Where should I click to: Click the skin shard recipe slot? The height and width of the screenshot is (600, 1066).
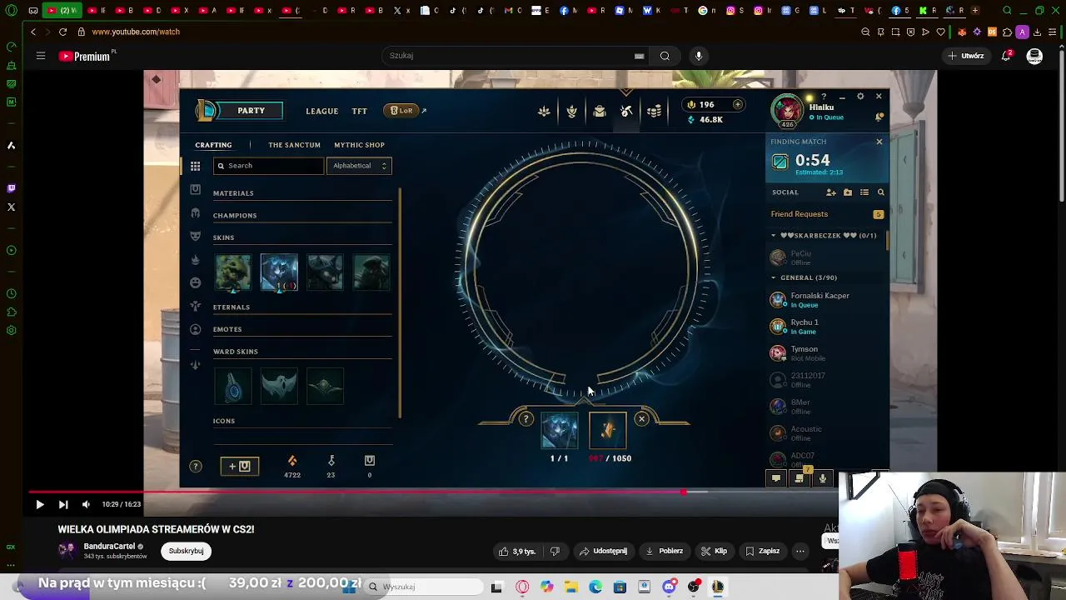pyautogui.click(x=559, y=431)
